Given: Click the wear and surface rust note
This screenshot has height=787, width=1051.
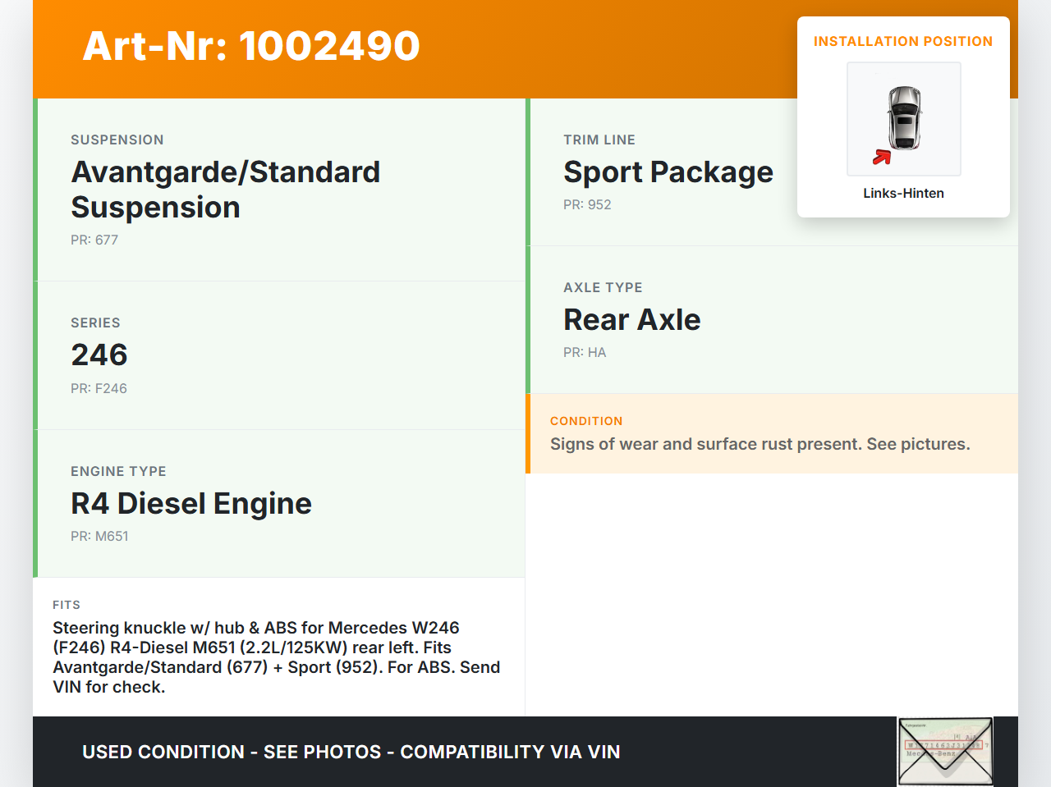Looking at the screenshot, I should [760, 444].
